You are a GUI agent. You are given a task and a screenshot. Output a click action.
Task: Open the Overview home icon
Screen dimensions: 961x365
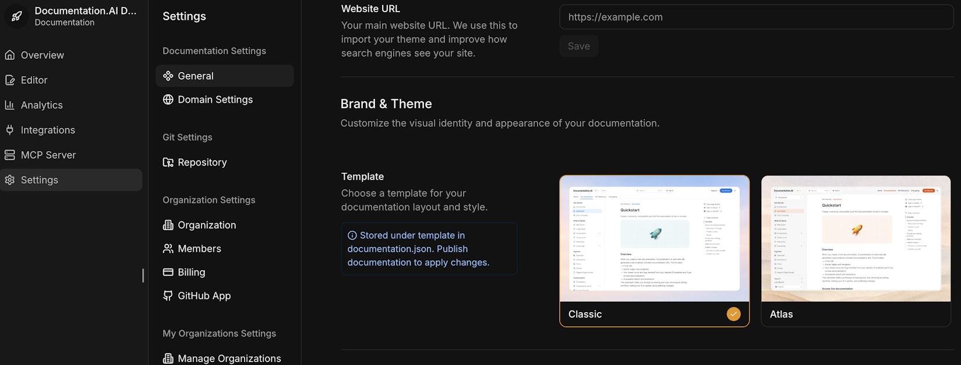10,55
